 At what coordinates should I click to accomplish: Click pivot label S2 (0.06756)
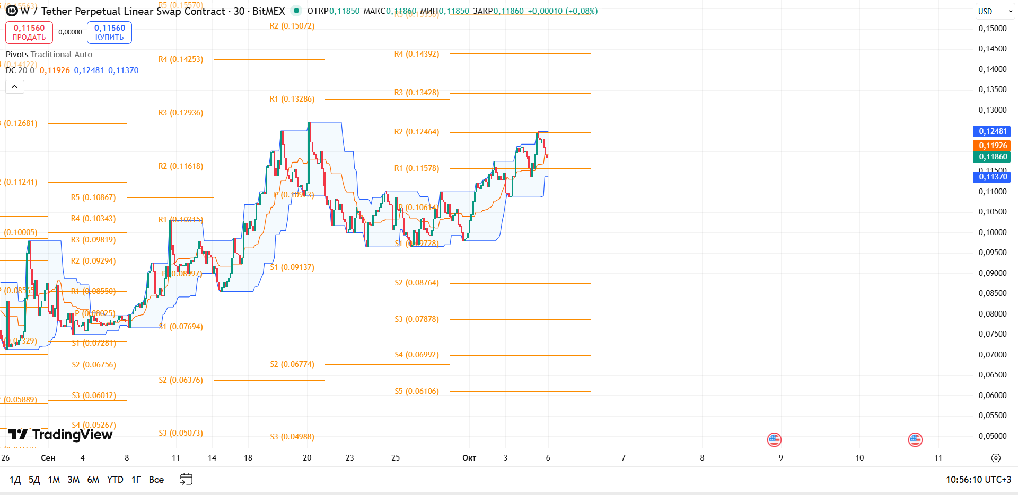coord(94,365)
